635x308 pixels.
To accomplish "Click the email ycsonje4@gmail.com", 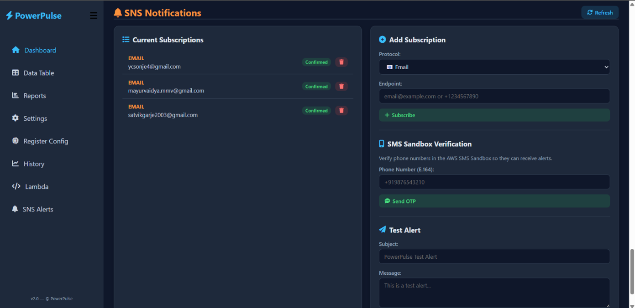I will coord(154,67).
